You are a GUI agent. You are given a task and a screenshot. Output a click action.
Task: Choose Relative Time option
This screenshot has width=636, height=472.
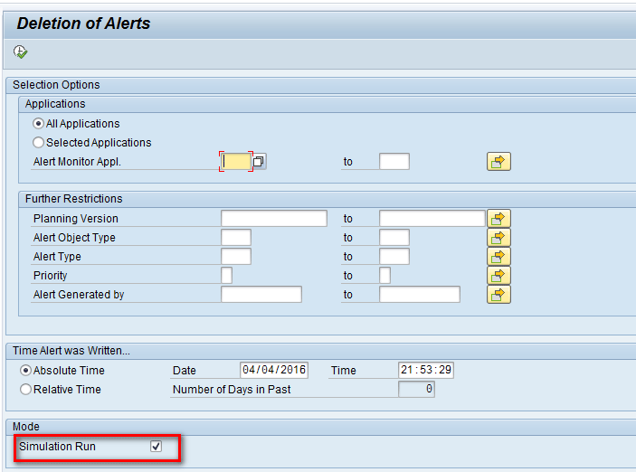[x=25, y=390]
